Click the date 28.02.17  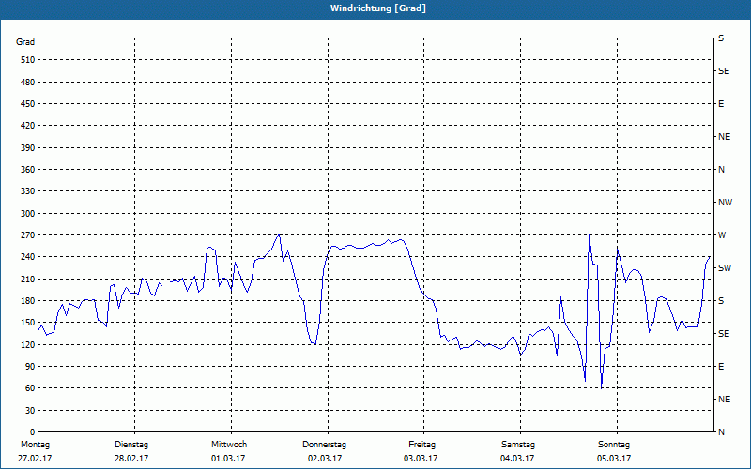pyautogui.click(x=131, y=459)
